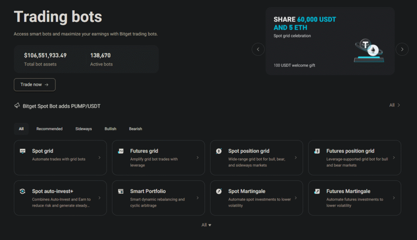Click the Futures grid card icon
This screenshot has width=417, height=240.
point(121,151)
